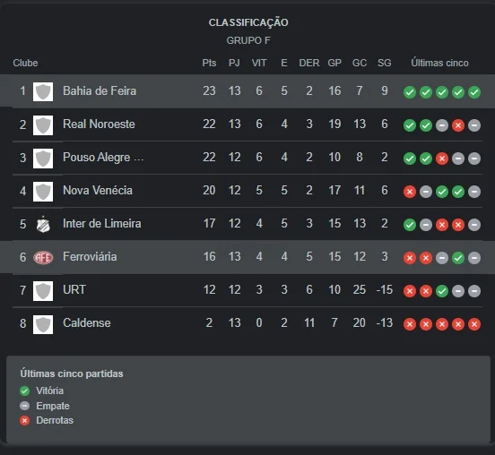Click Inter de Limeira's first green win icon

coord(410,225)
